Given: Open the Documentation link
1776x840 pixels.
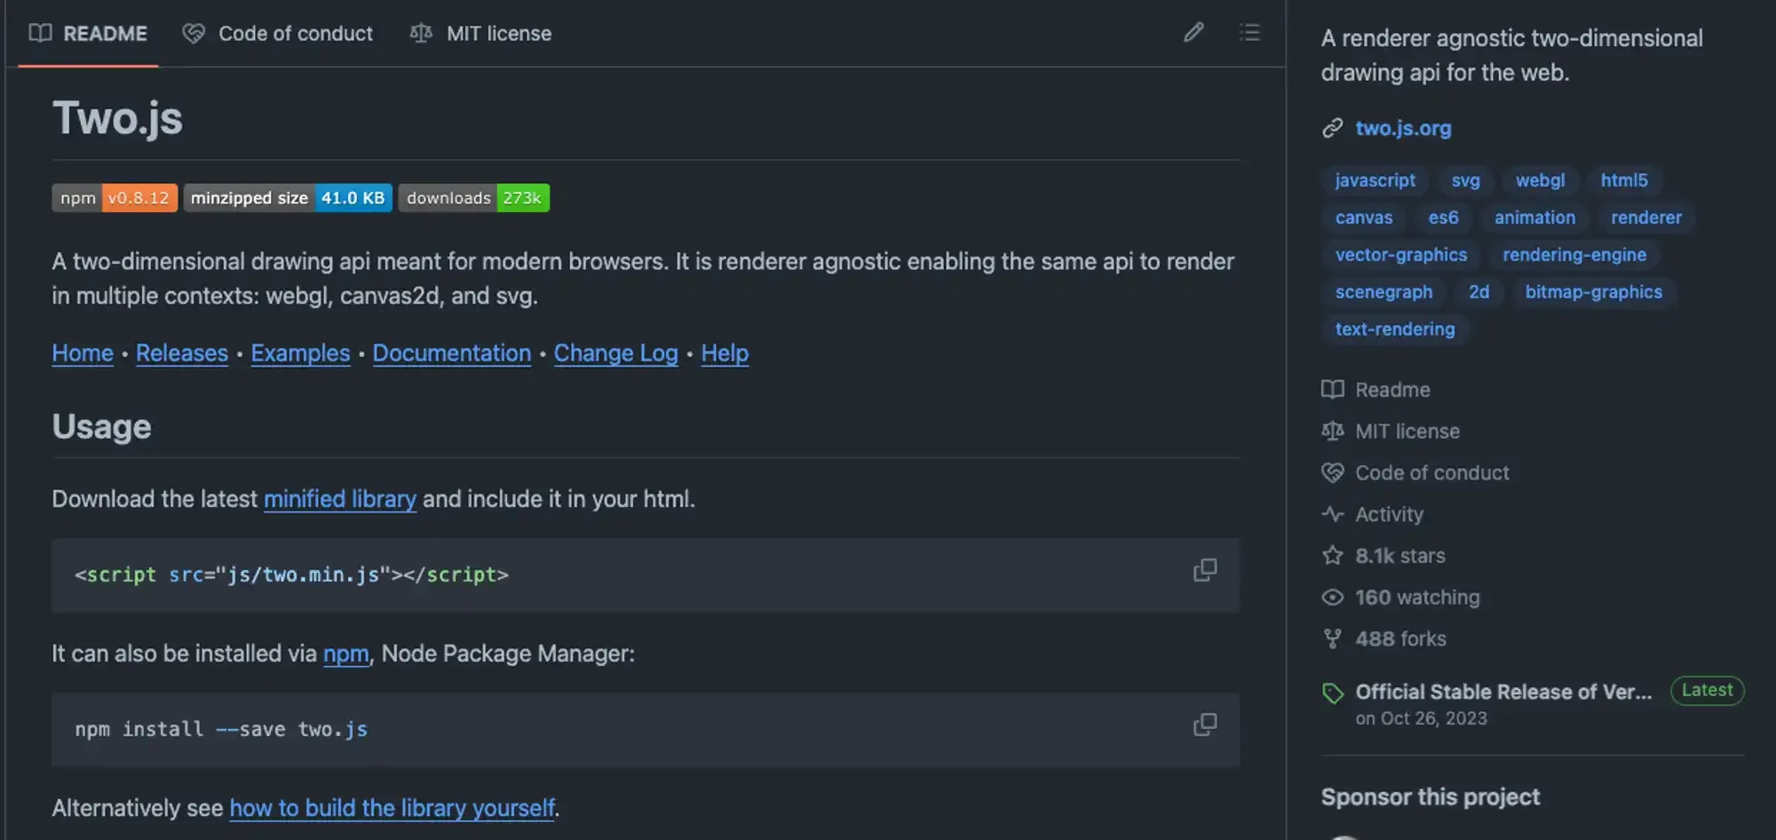Looking at the screenshot, I should tap(451, 353).
